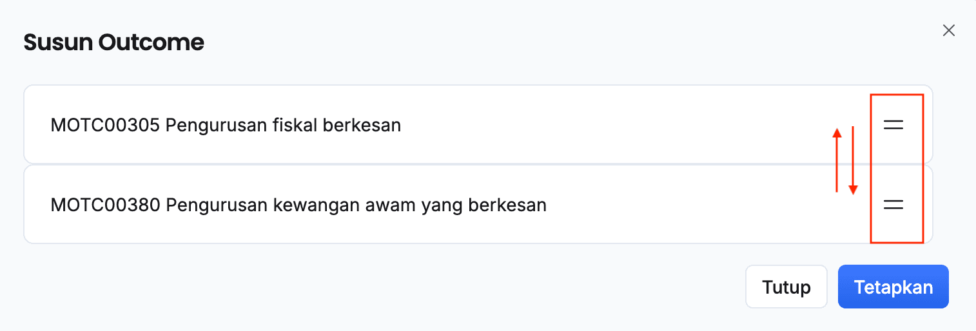The height and width of the screenshot is (331, 976).
Task: Click the red downward arrow
Action: [853, 160]
